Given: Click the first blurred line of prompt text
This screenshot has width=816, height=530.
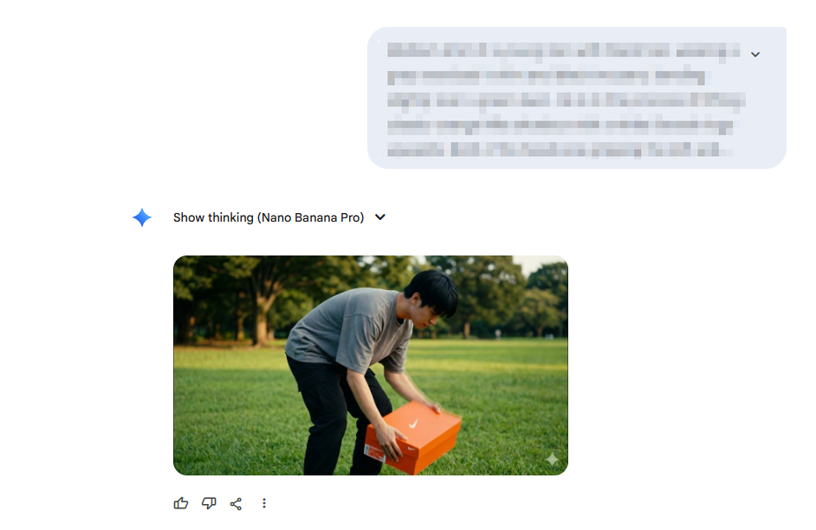Looking at the screenshot, I should (564, 50).
